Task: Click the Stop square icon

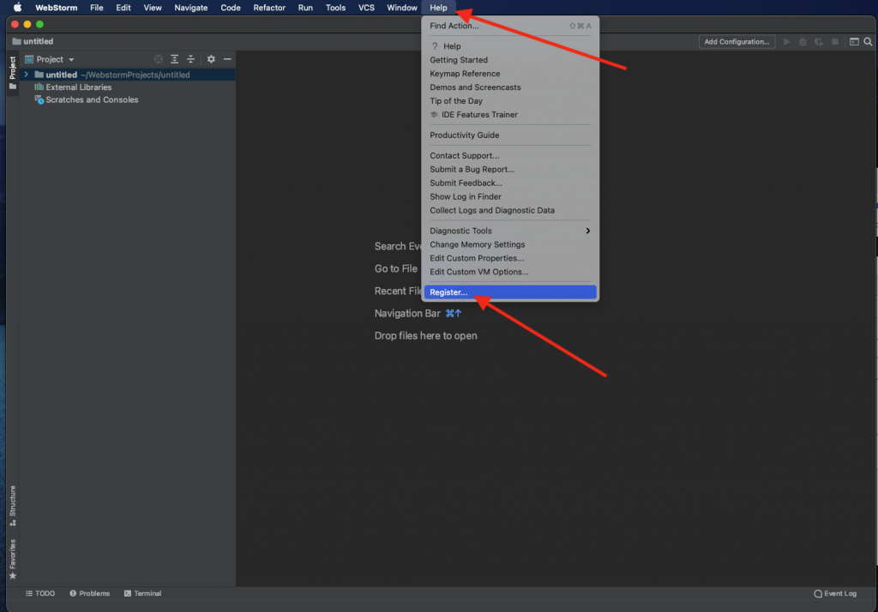Action: [x=835, y=41]
